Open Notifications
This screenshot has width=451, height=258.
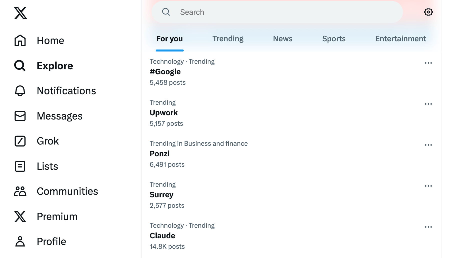66,91
